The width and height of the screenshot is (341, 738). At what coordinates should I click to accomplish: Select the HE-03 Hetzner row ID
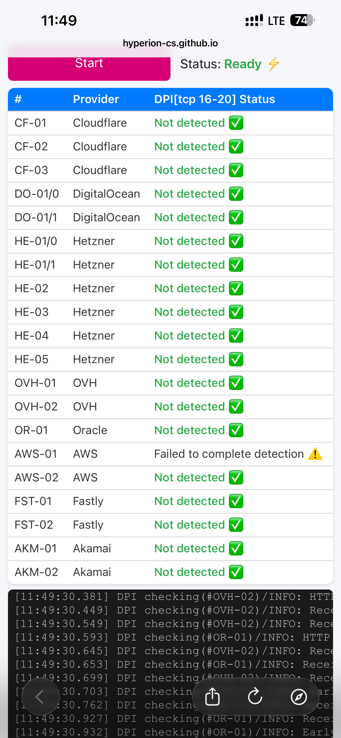pos(32,312)
